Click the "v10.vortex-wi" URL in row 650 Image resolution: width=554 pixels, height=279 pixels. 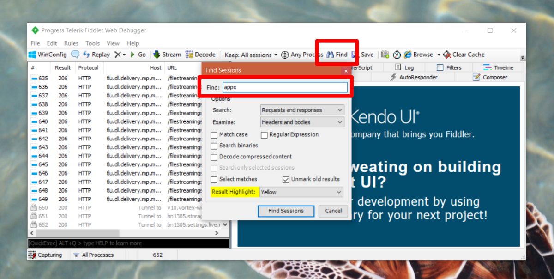tap(184, 208)
